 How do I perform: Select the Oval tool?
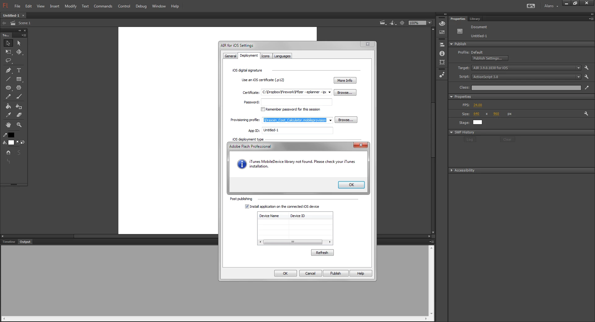8,88
